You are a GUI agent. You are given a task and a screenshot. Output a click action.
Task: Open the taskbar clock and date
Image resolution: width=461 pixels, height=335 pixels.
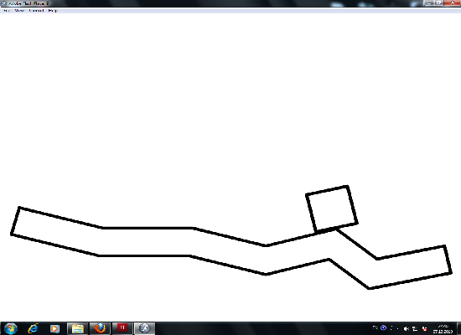tap(443, 328)
